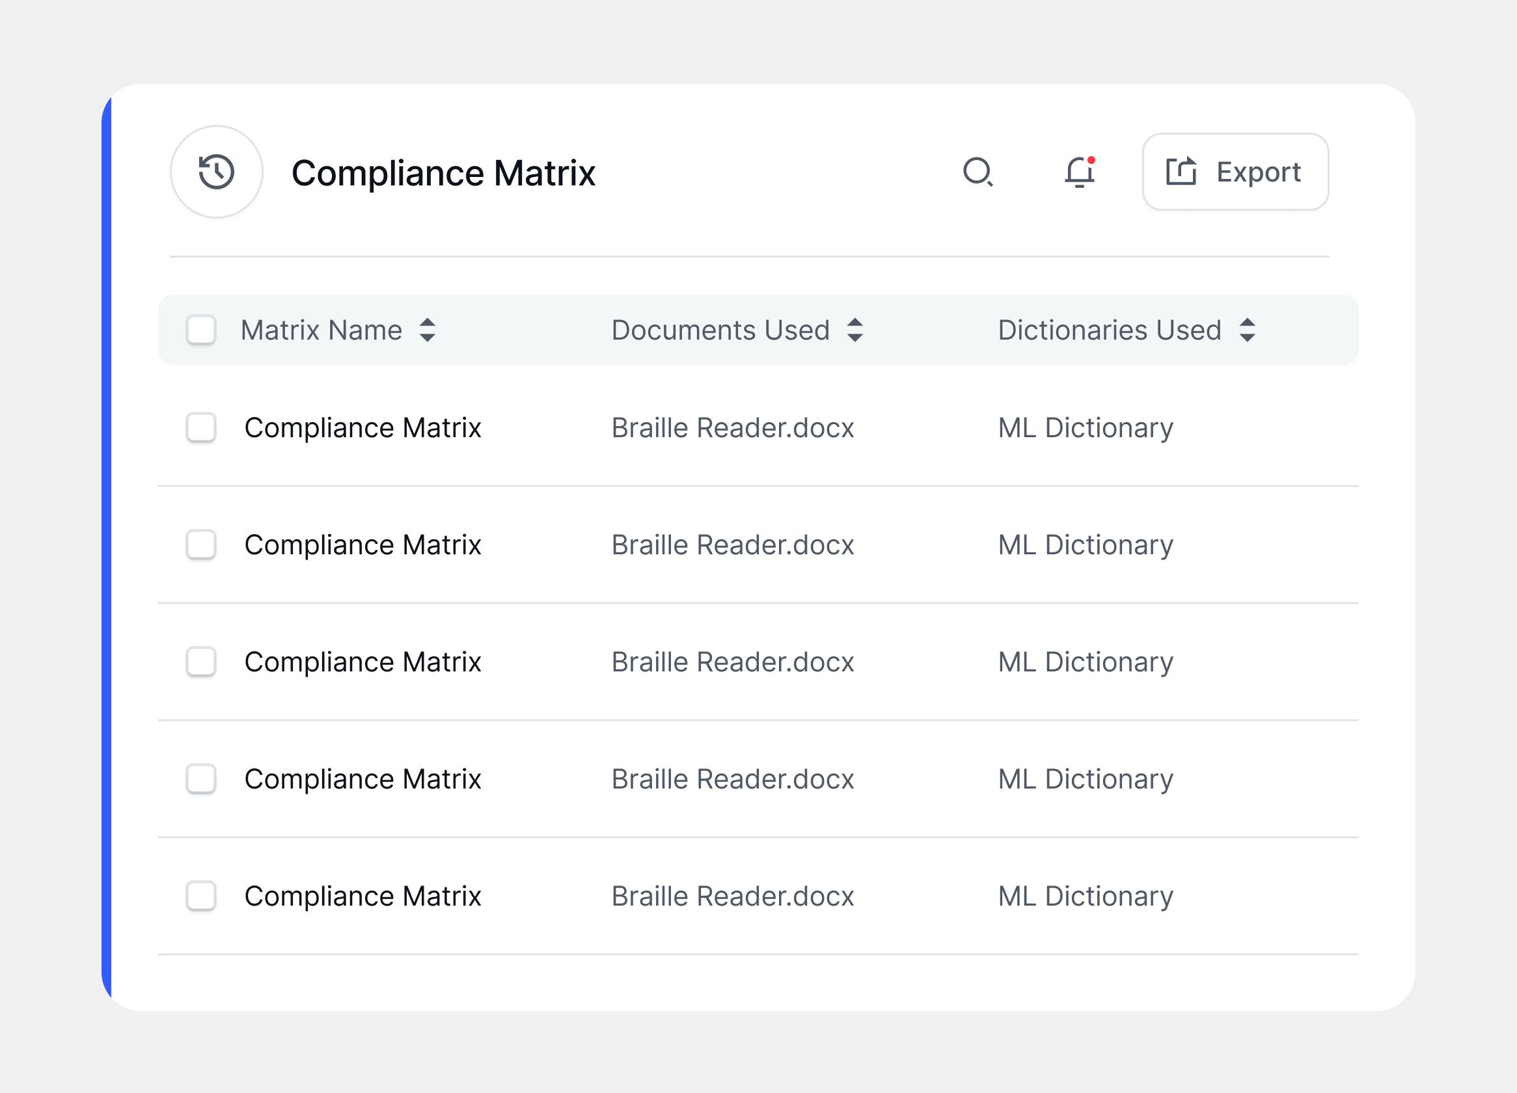
Task: Check the second row's checkbox
Action: coord(200,545)
